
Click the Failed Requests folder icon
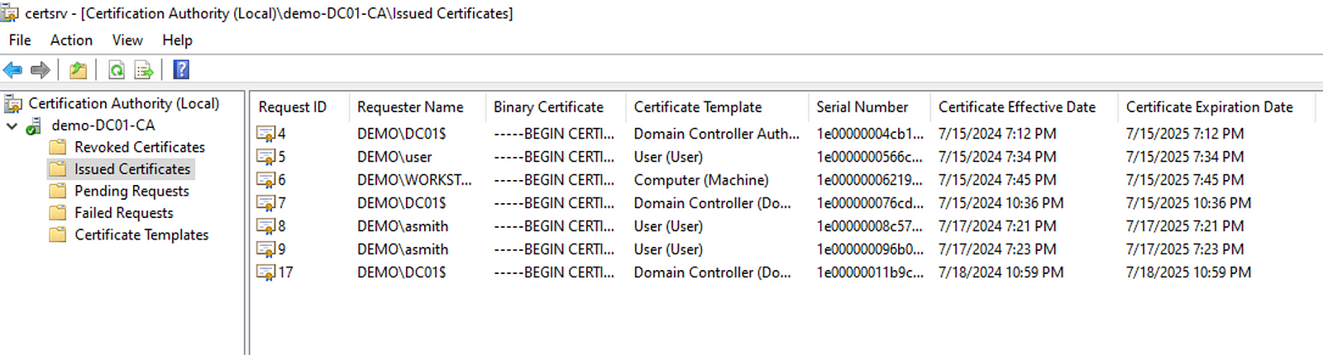(58, 213)
